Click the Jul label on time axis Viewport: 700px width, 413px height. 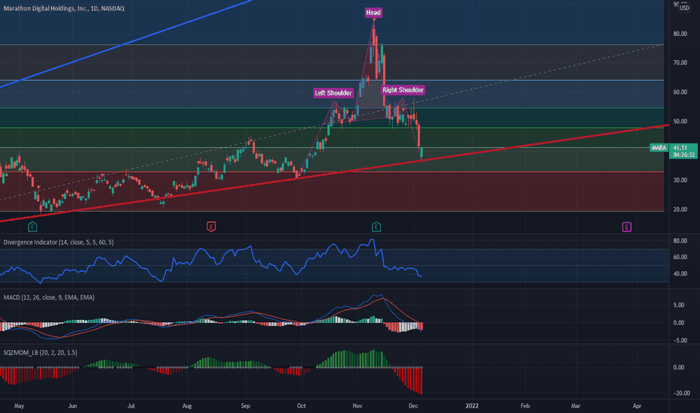(131, 405)
